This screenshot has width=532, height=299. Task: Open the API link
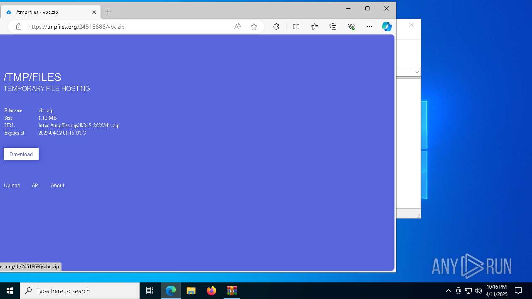(36, 186)
